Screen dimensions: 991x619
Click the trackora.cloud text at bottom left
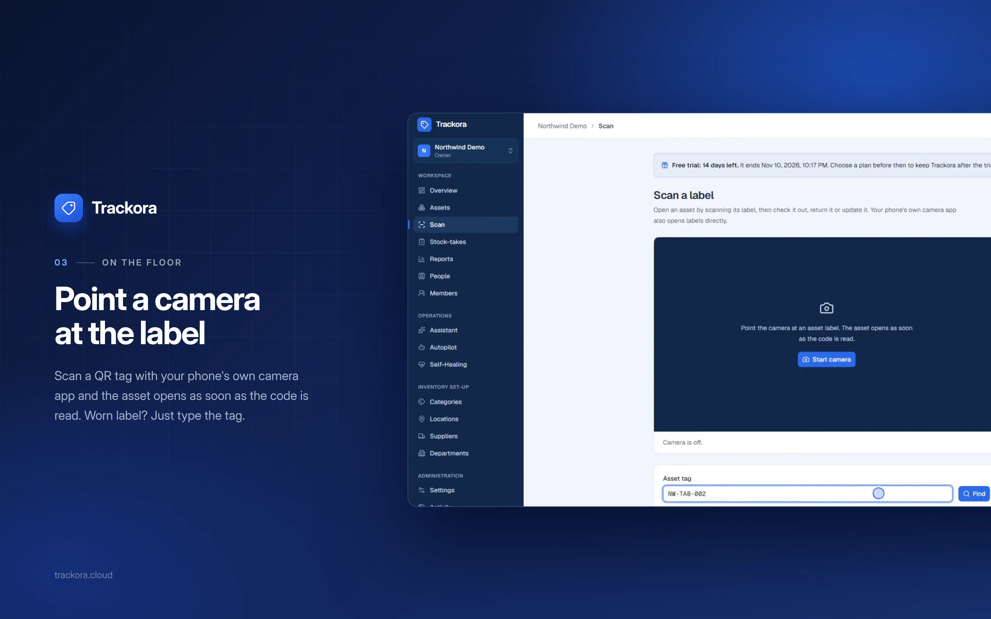coord(84,575)
